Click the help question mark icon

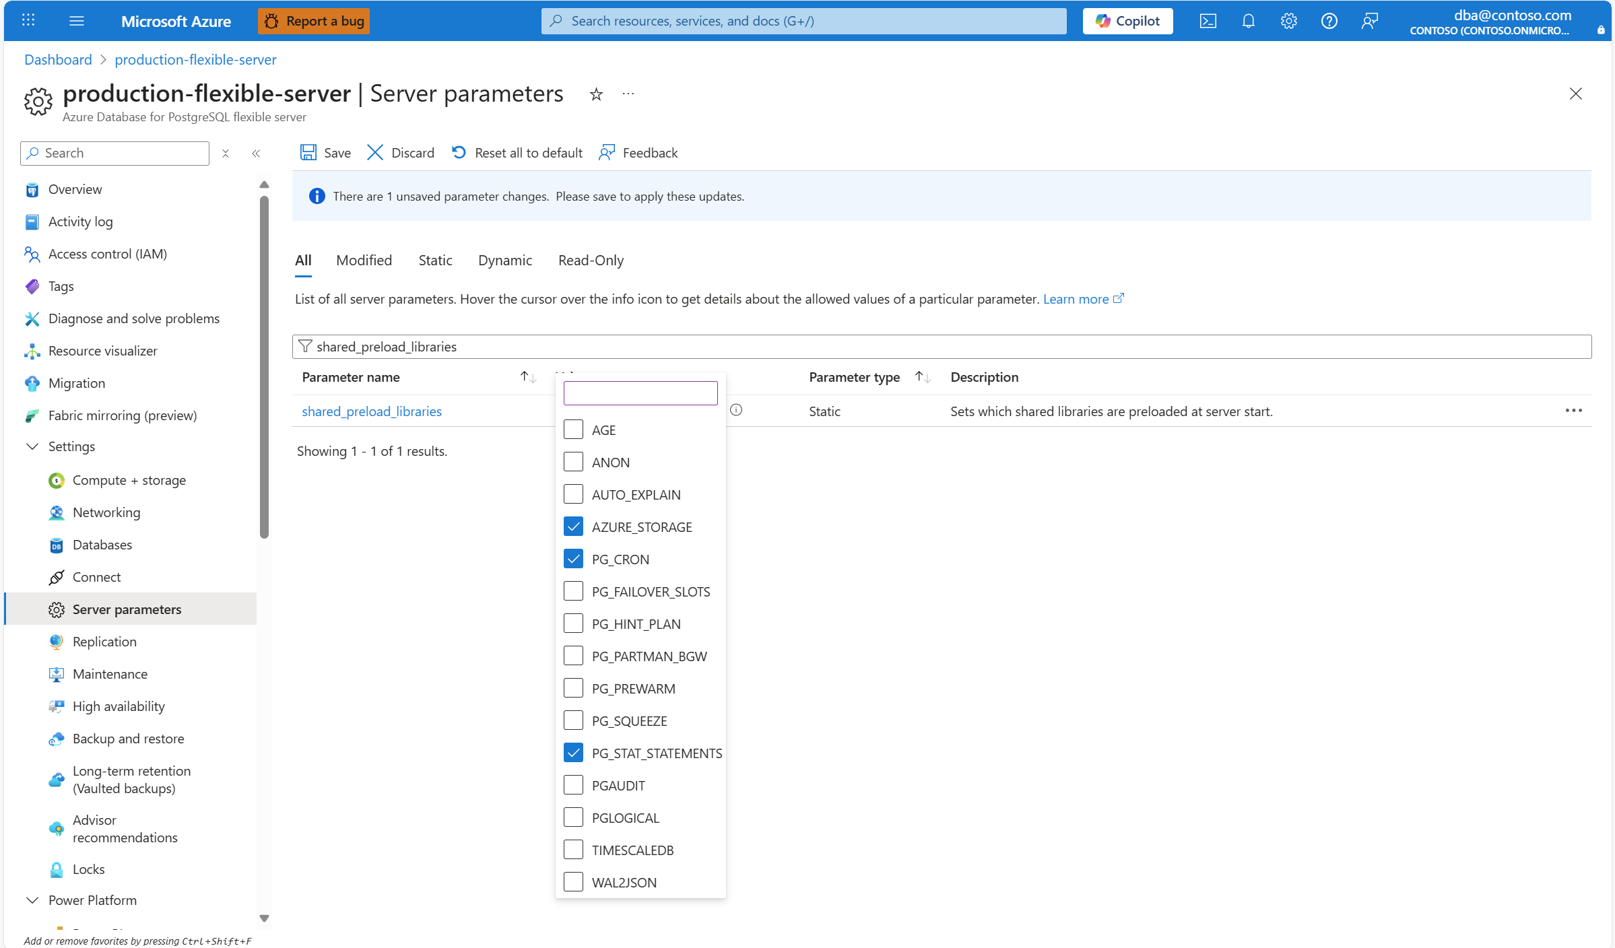pos(1329,21)
